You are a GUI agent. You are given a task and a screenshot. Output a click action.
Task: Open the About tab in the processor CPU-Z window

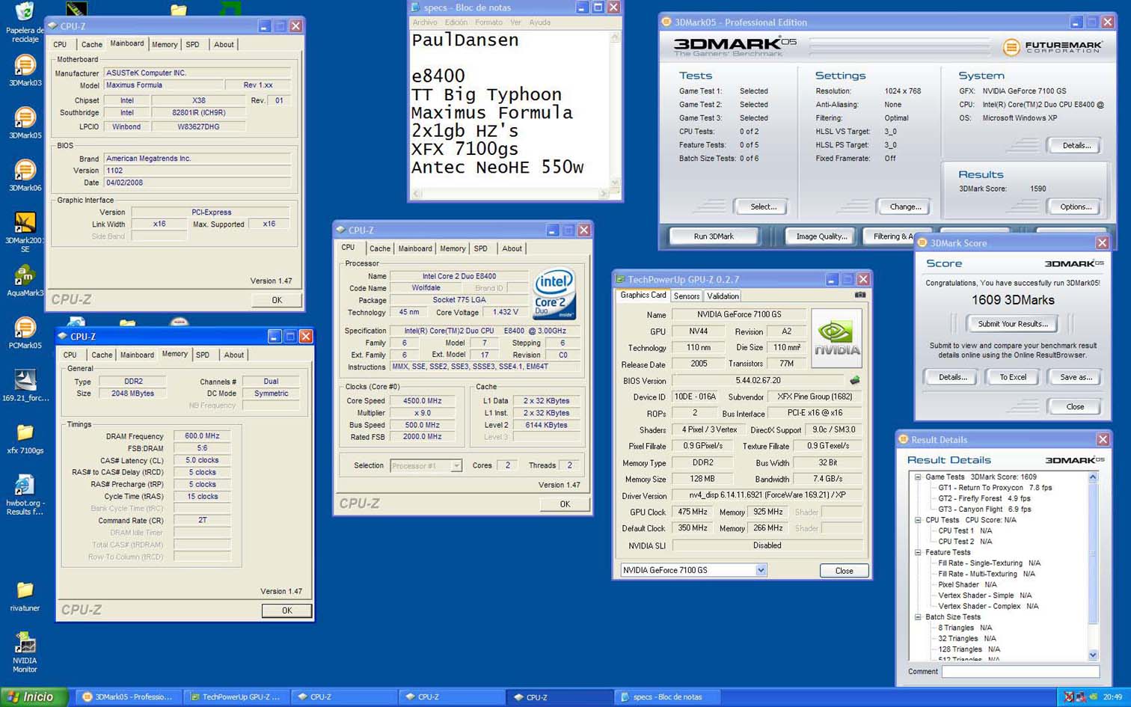pos(512,248)
